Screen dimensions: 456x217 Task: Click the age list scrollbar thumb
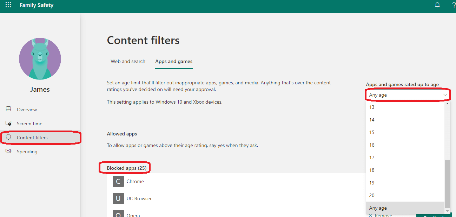coord(447,184)
